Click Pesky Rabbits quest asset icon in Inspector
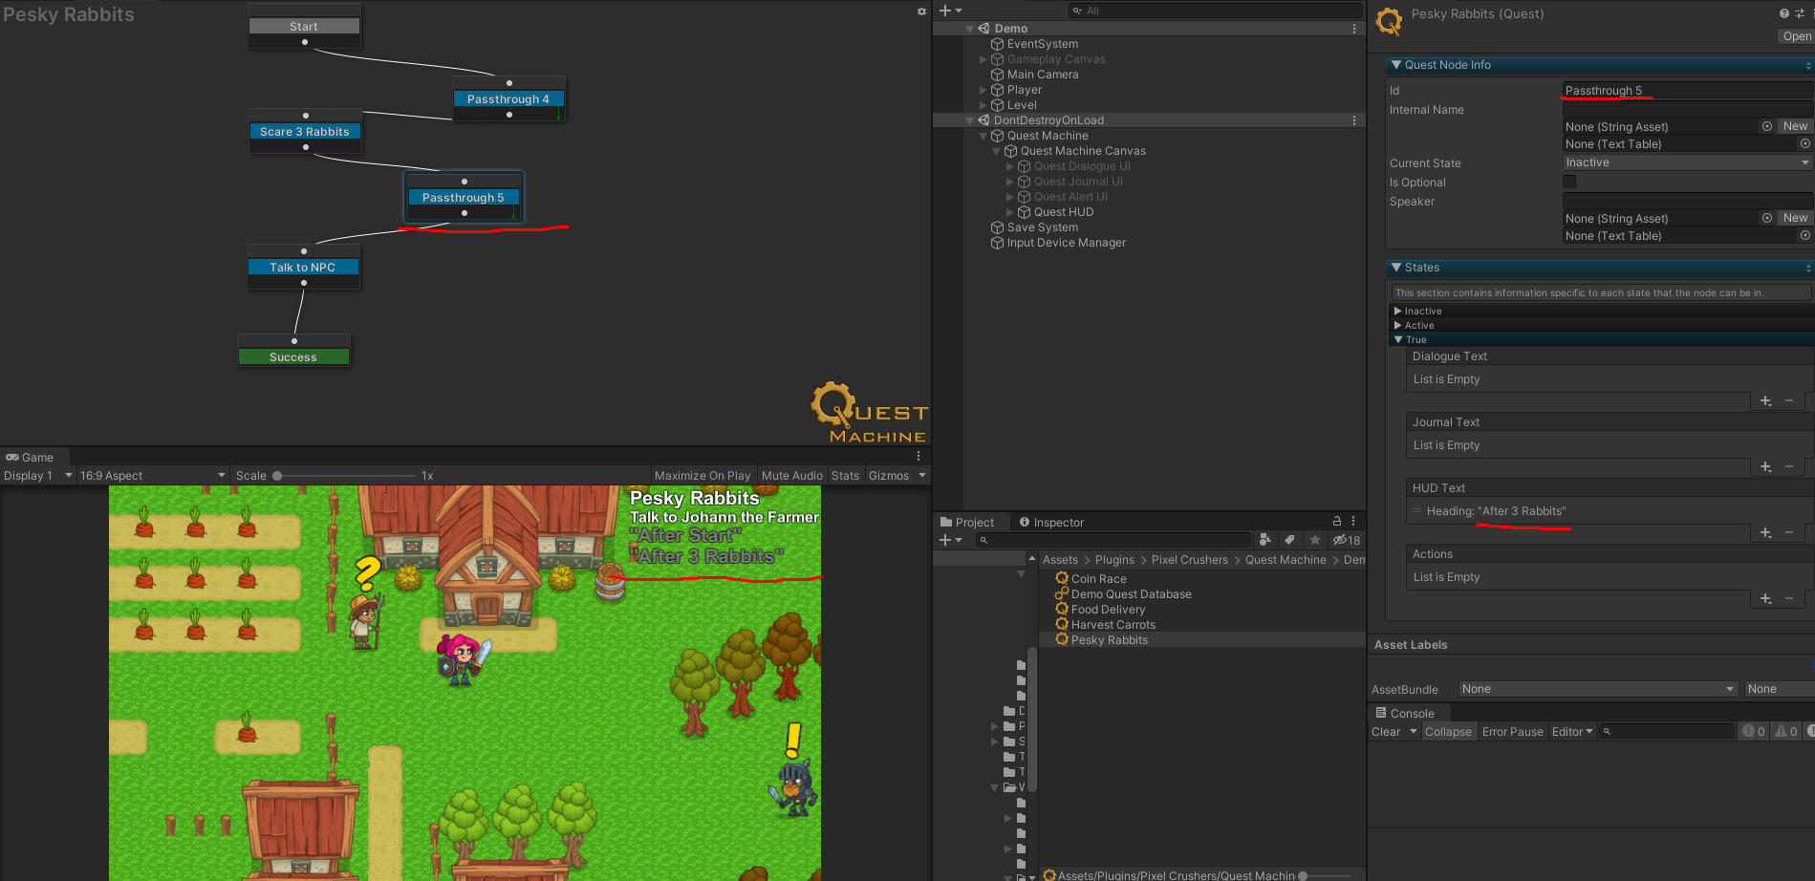Viewport: 1815px width, 881px height. pyautogui.click(x=1389, y=21)
